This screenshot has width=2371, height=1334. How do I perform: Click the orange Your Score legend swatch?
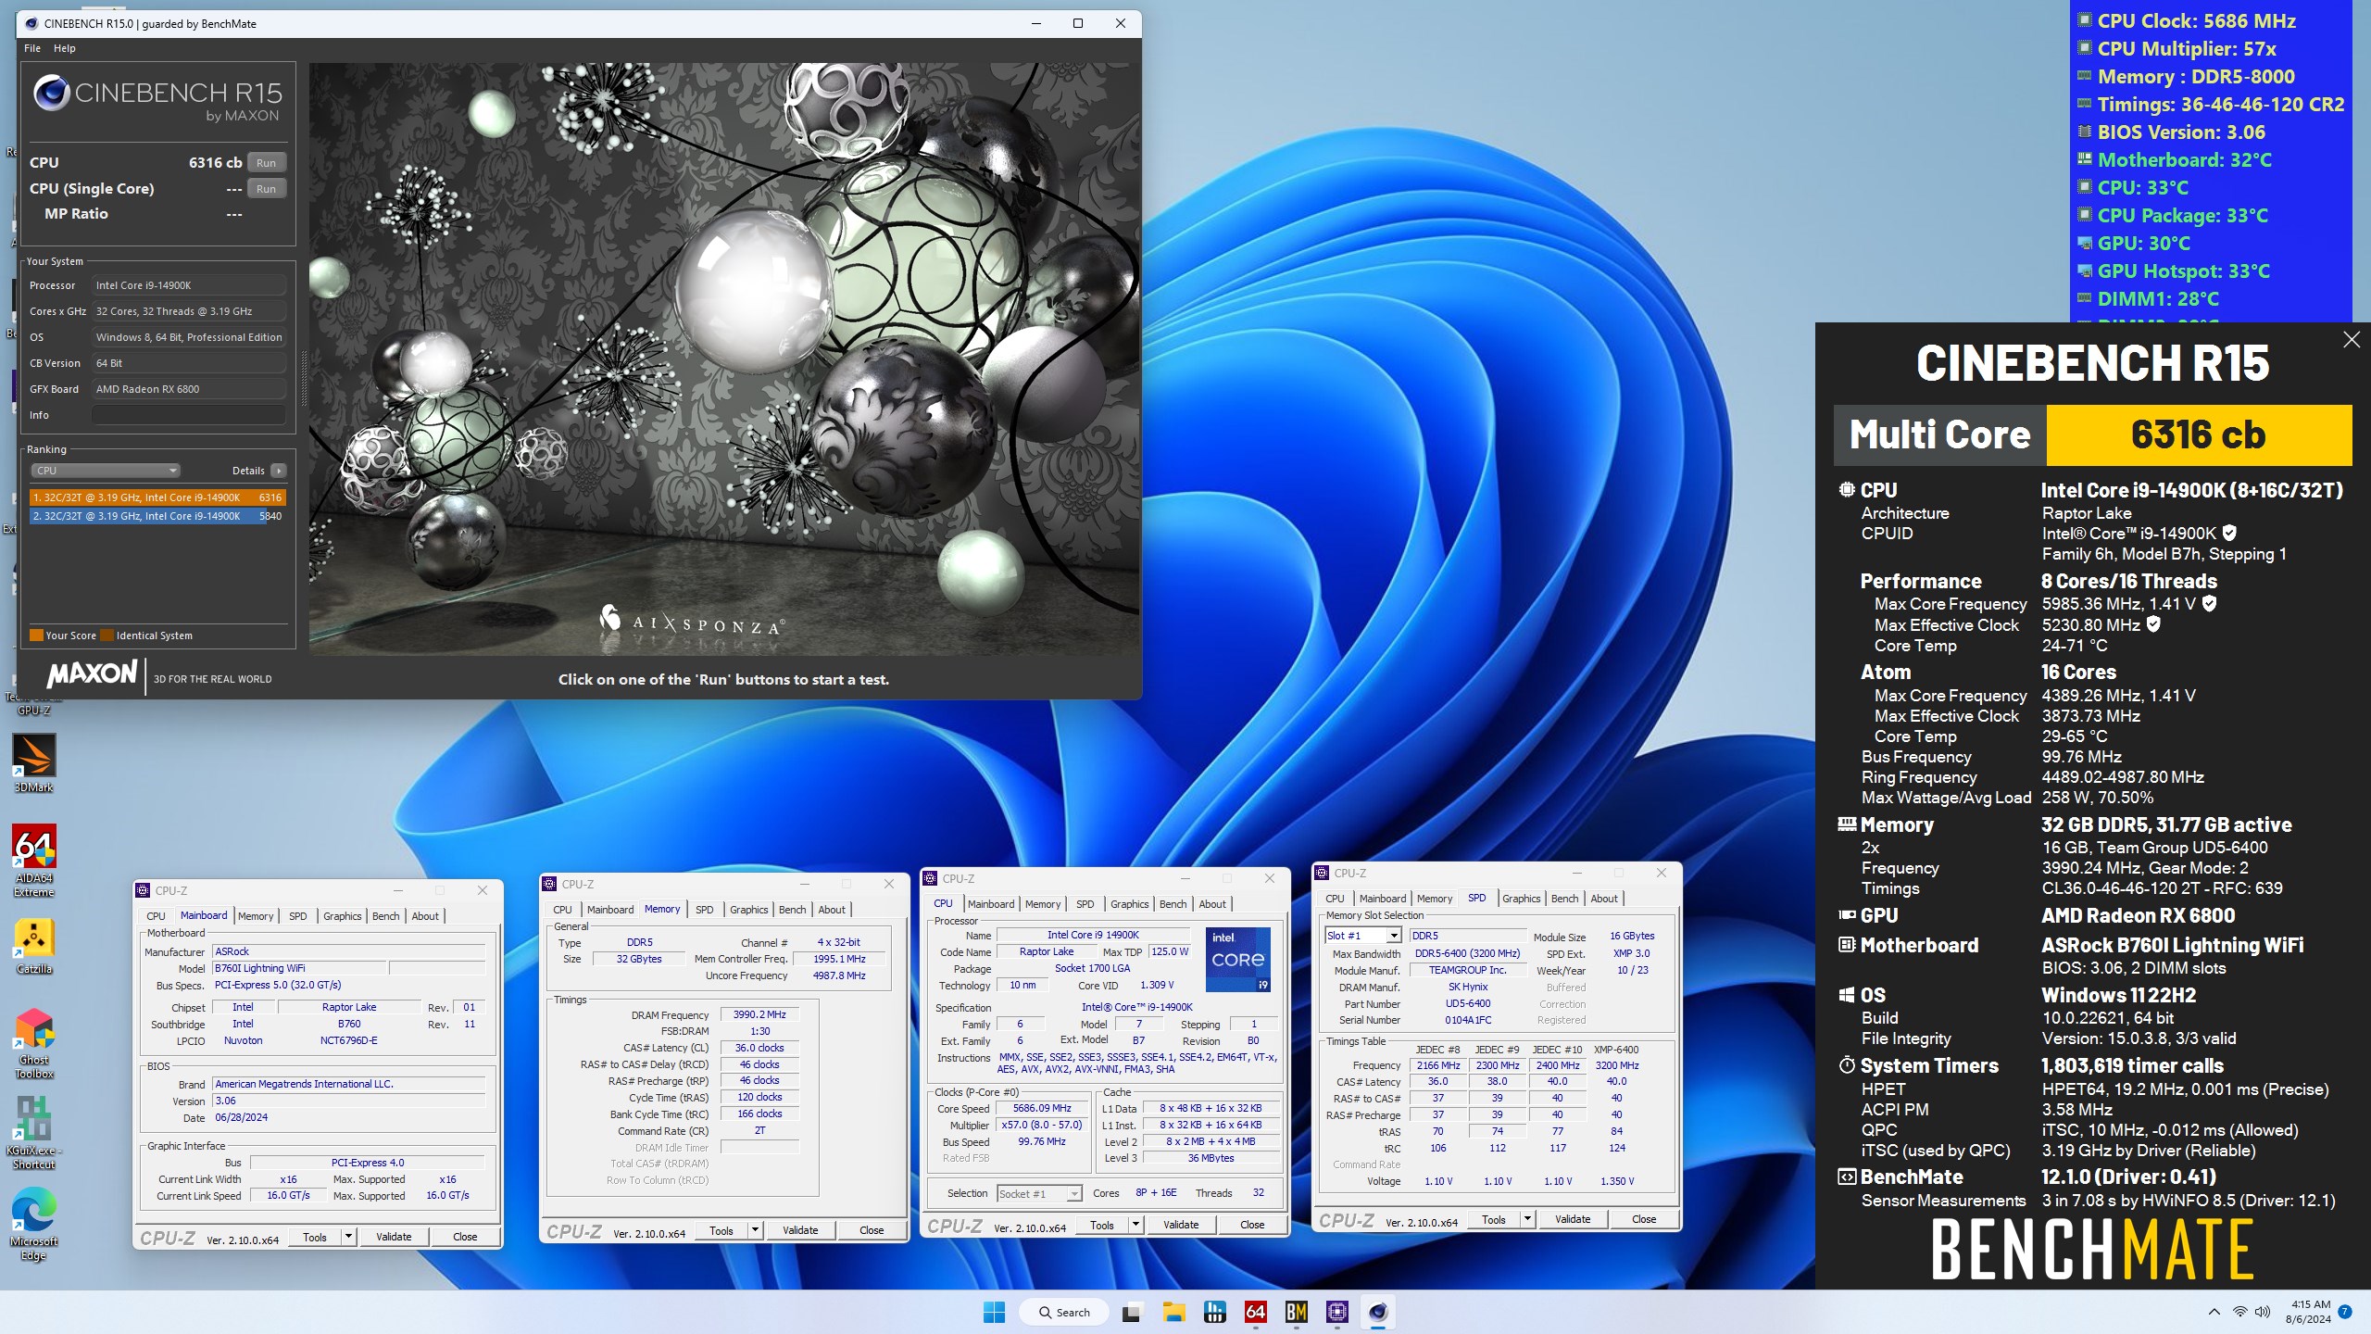click(36, 636)
